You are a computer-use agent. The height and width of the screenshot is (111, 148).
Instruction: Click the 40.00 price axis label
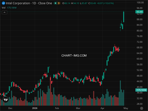tap(139, 87)
